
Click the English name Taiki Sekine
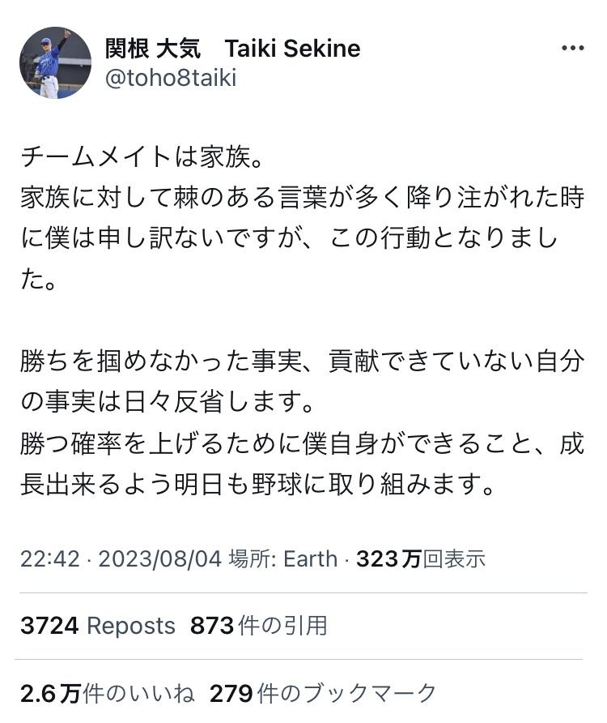click(x=292, y=49)
